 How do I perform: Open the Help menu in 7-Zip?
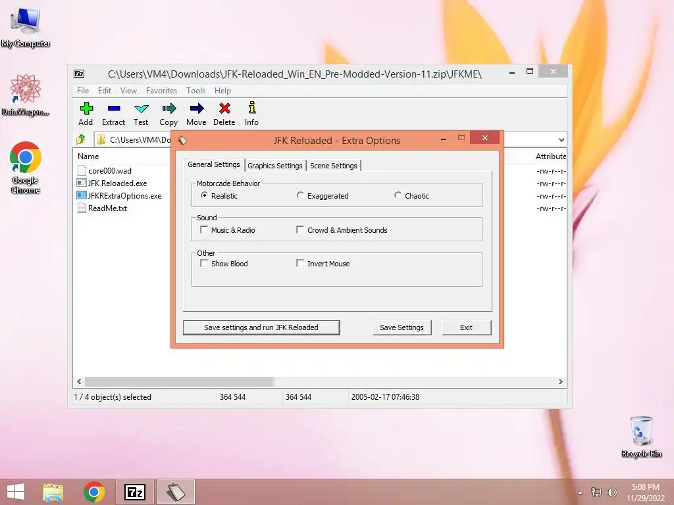tap(222, 91)
